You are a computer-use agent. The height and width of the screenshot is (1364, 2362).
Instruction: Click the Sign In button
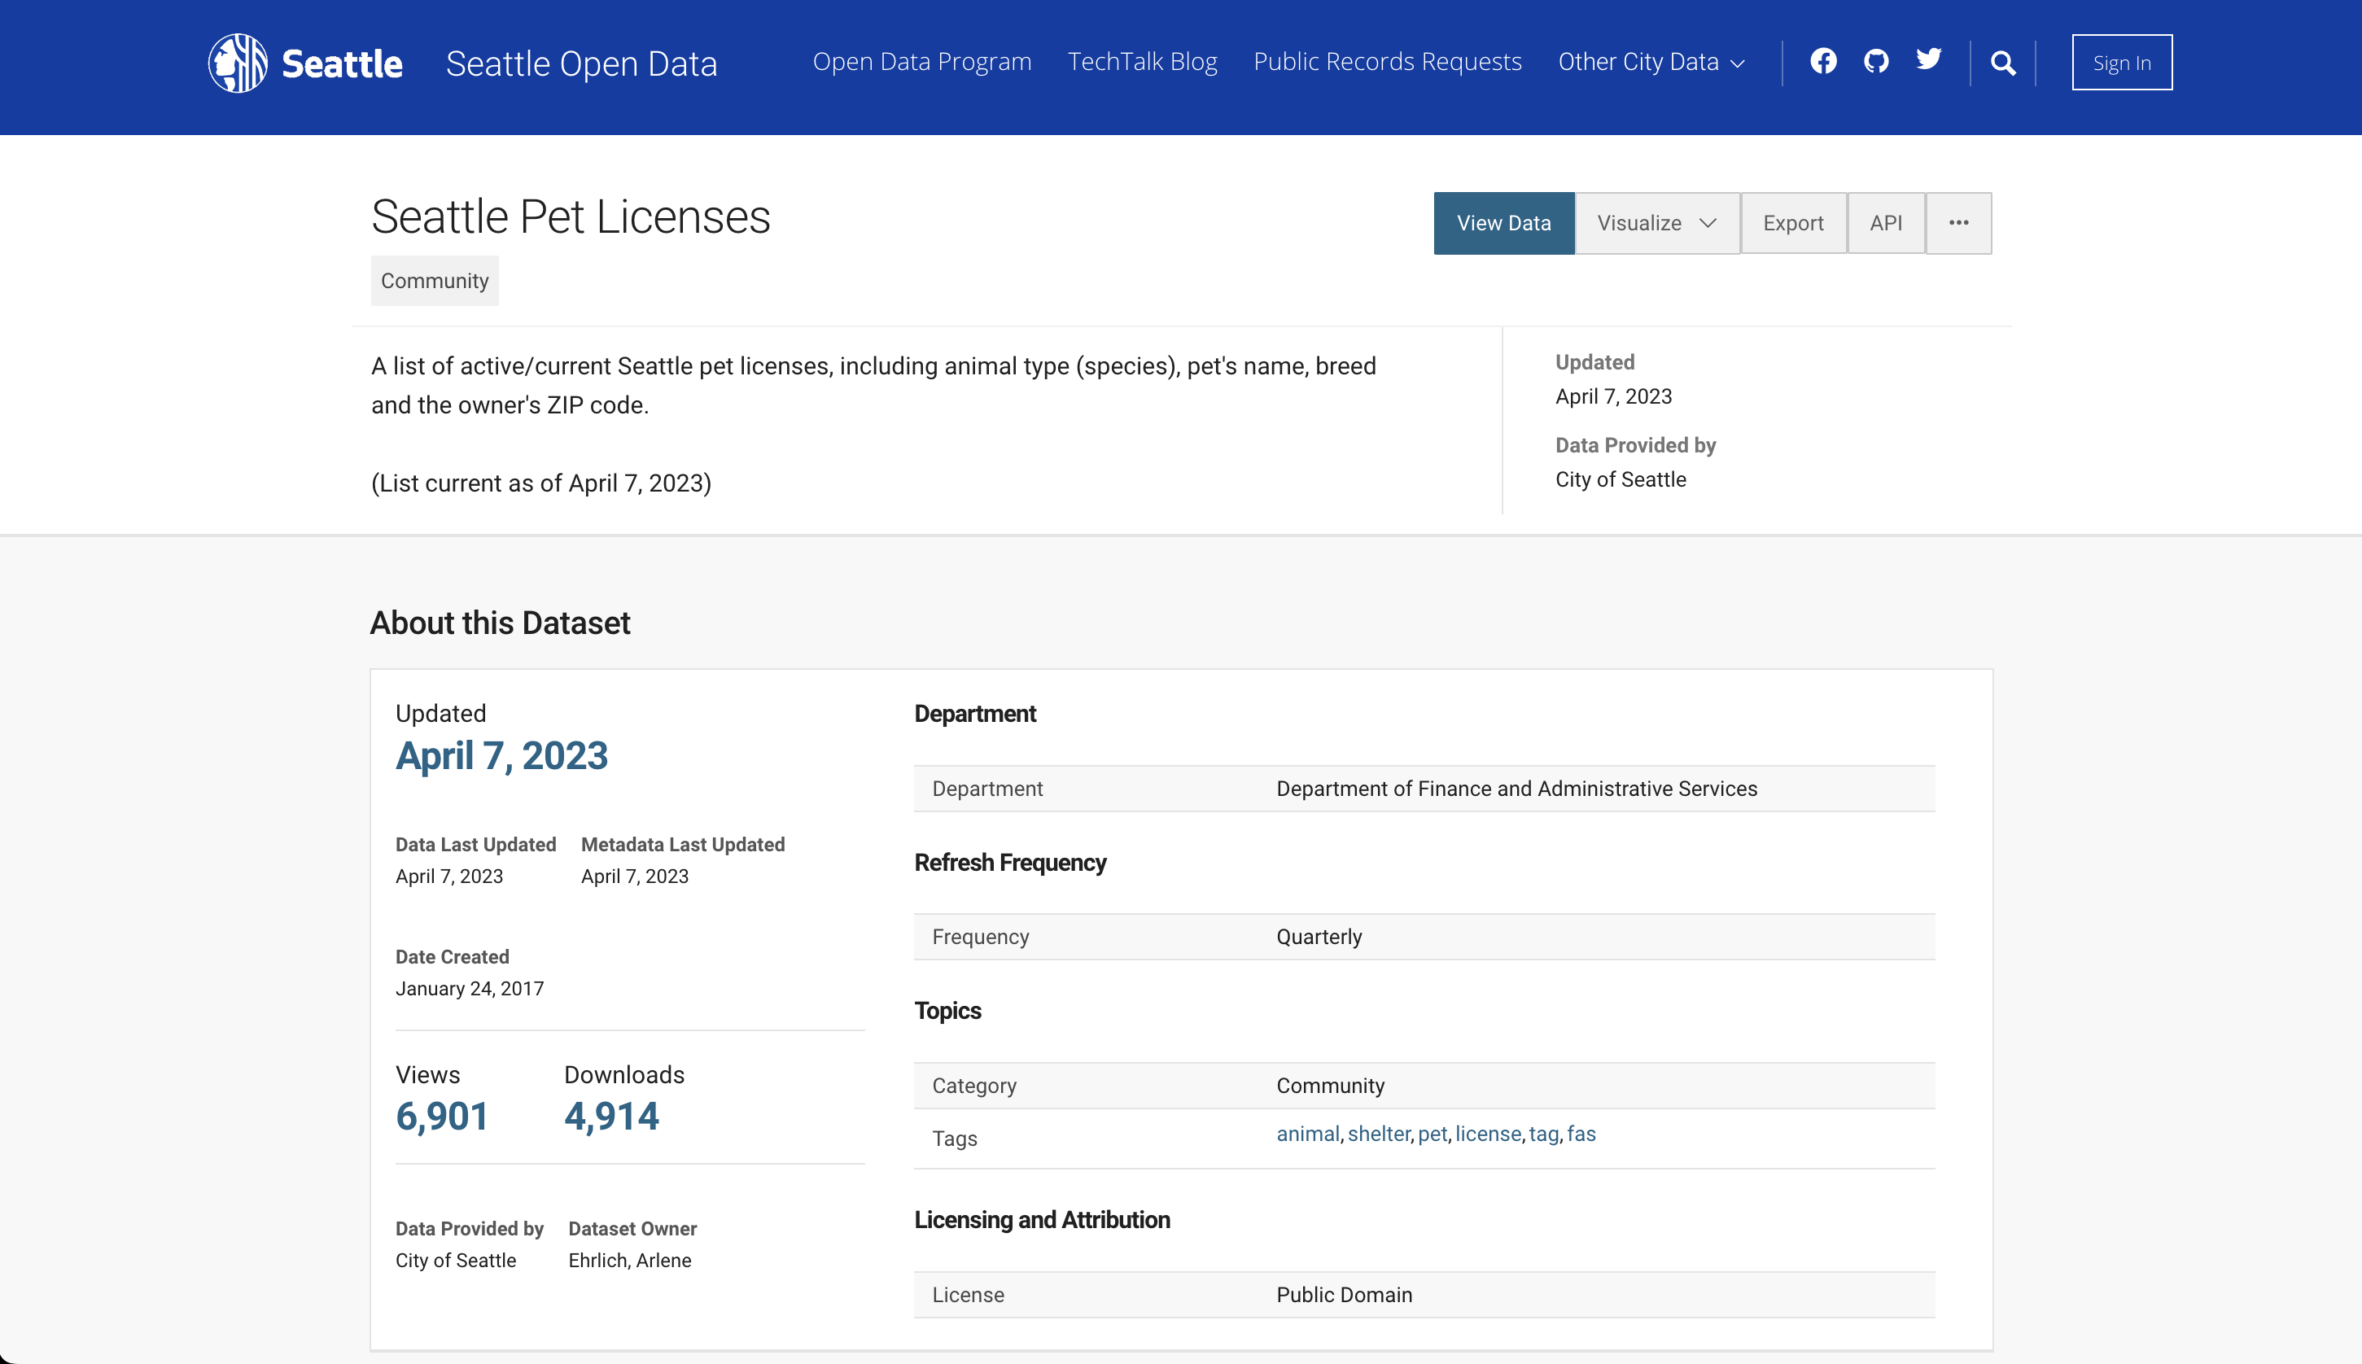tap(2120, 62)
